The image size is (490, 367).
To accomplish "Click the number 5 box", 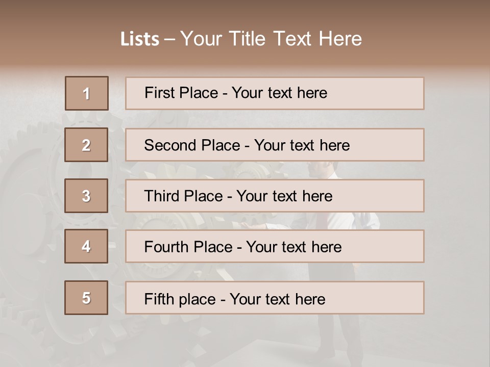I will point(86,298).
